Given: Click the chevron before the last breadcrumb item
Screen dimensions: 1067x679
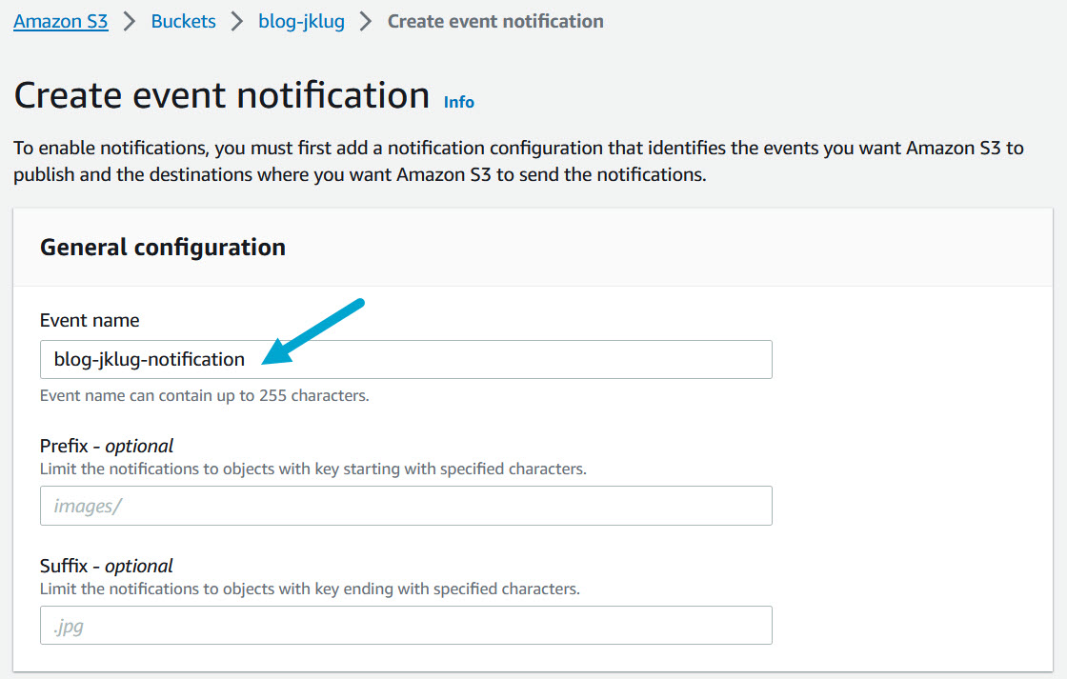Looking at the screenshot, I should click(x=366, y=21).
